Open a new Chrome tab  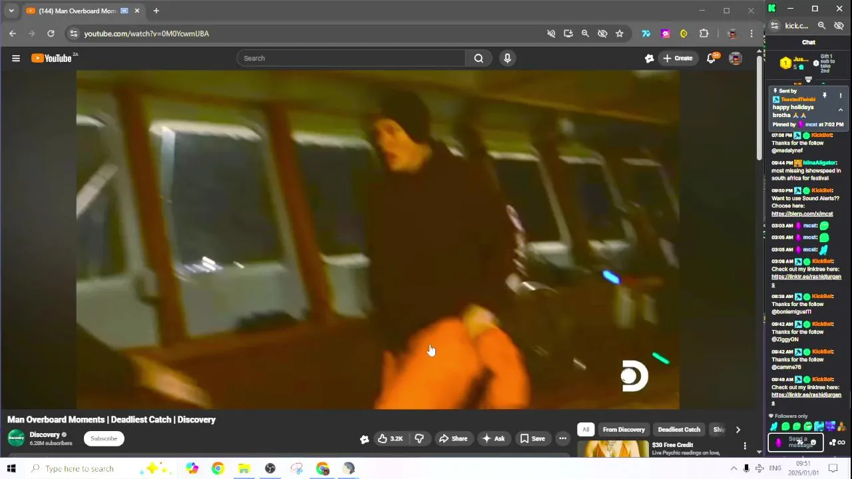[x=156, y=11]
